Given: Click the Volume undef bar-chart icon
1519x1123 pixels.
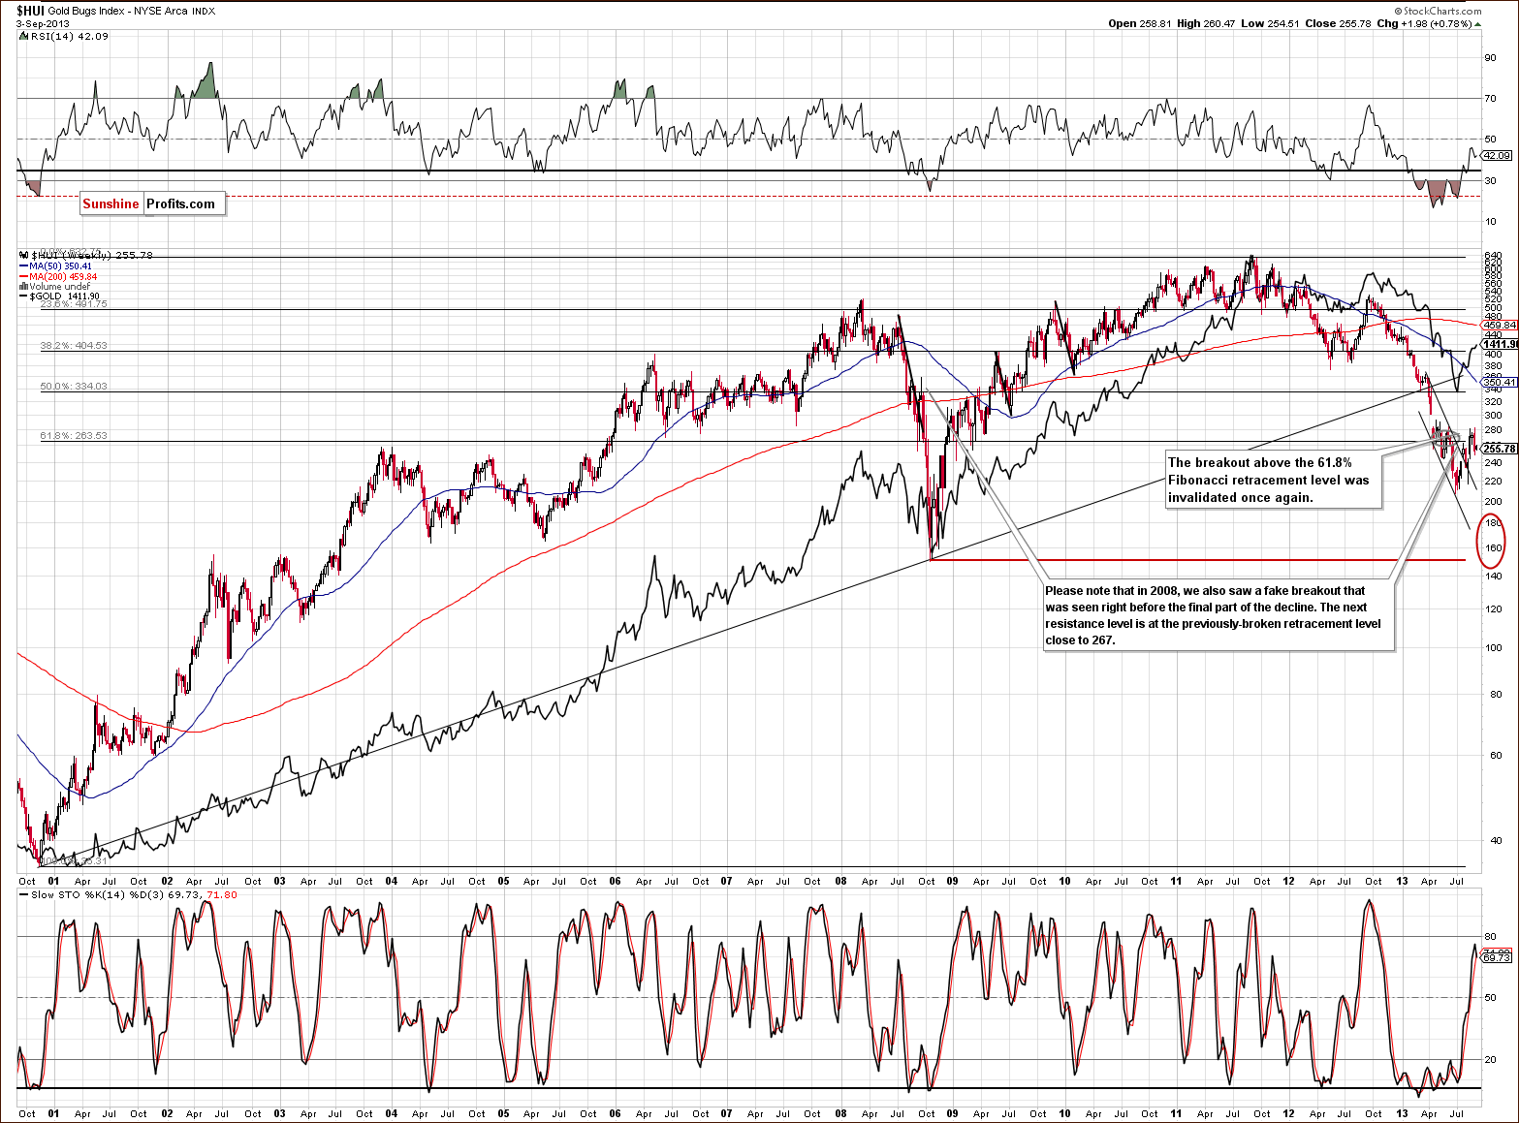Looking at the screenshot, I should (x=23, y=286).
